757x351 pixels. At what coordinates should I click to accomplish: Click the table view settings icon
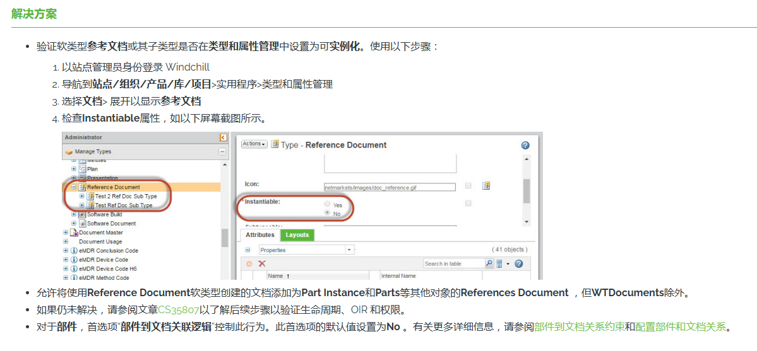pyautogui.click(x=499, y=264)
